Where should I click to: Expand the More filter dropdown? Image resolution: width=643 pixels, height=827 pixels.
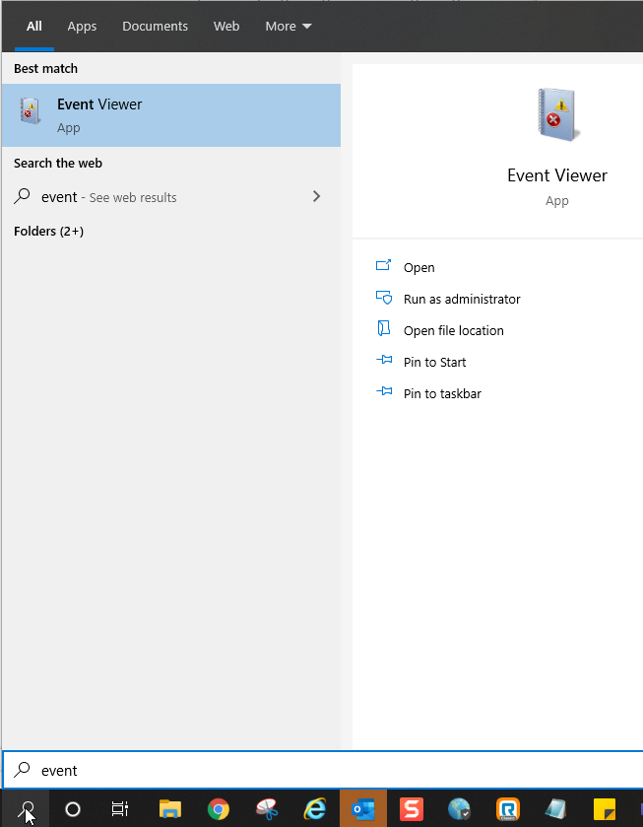click(289, 26)
